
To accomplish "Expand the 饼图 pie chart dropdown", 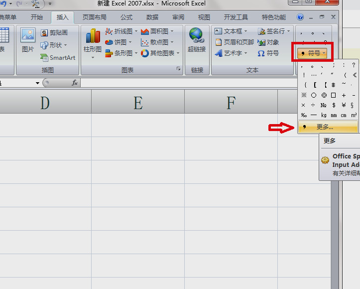I will point(130,42).
